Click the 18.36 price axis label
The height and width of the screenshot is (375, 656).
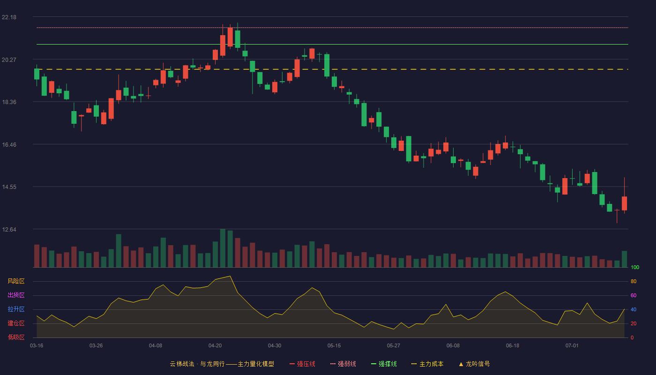[9, 102]
